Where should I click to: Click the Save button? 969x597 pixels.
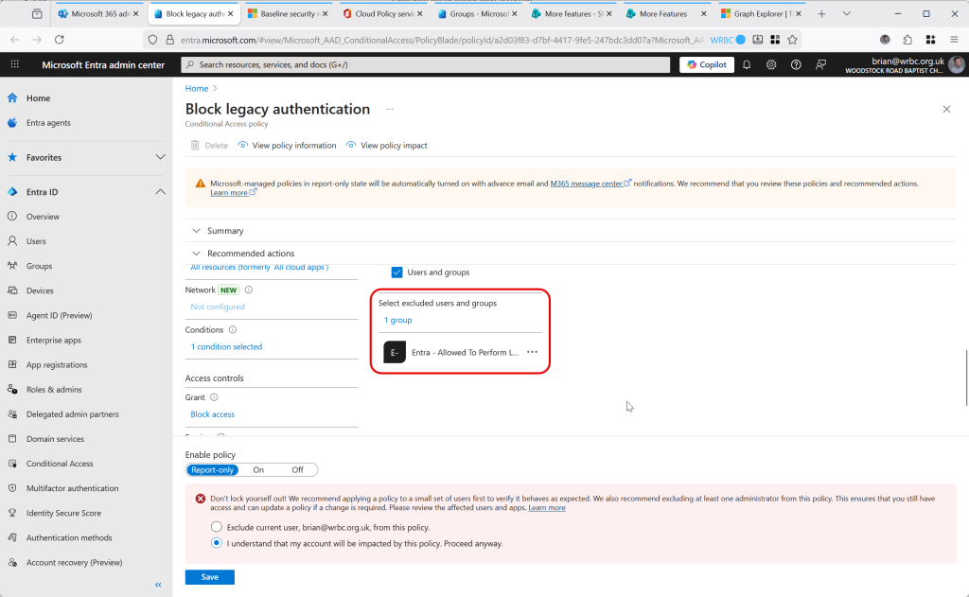click(x=209, y=577)
